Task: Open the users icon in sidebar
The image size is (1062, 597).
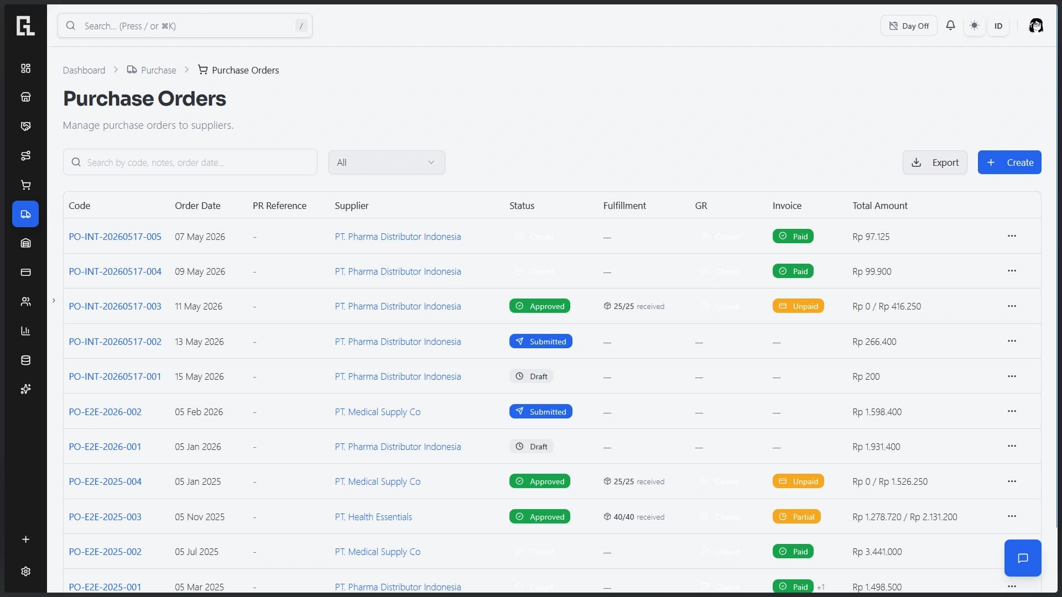Action: [25, 302]
